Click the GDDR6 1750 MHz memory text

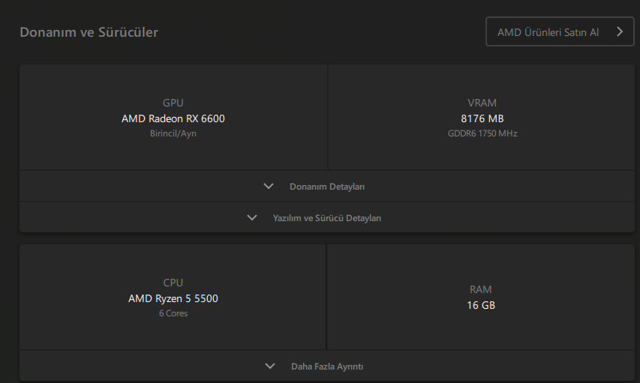(x=482, y=133)
